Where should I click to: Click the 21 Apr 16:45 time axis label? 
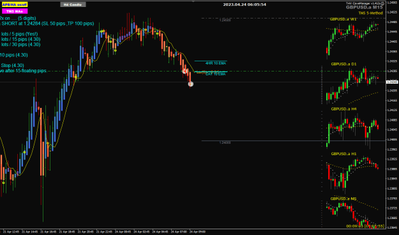[x=49, y=232]
